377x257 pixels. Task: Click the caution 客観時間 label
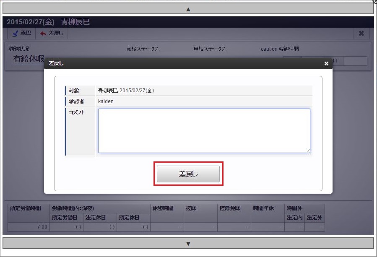pos(280,49)
